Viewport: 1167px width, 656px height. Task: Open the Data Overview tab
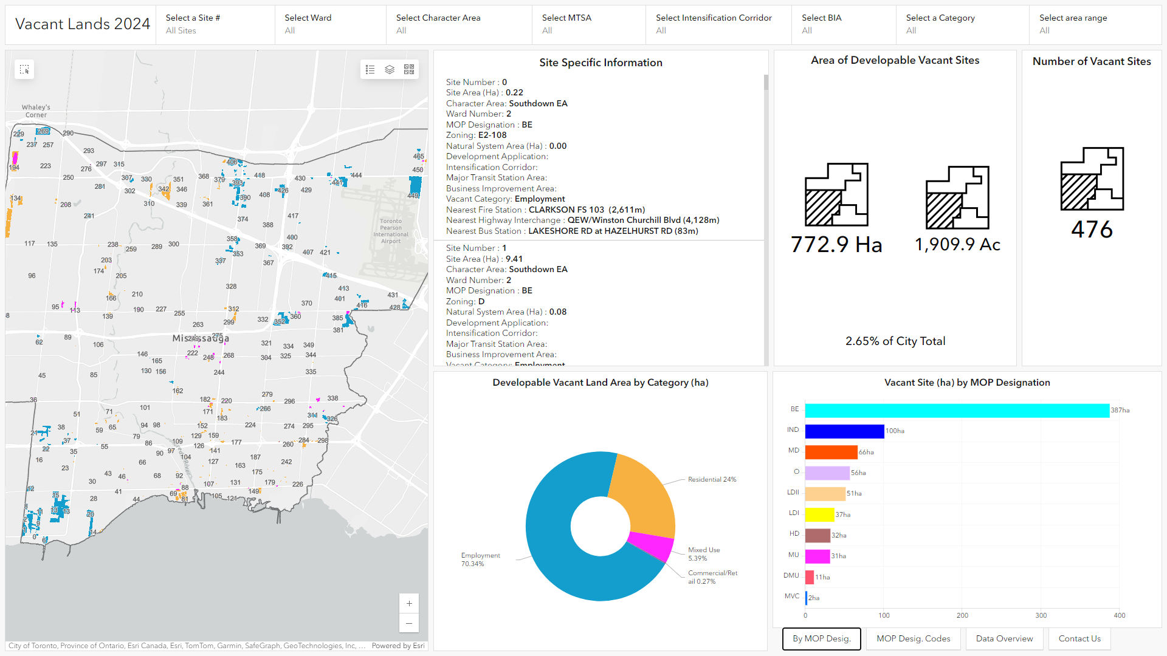1004,638
